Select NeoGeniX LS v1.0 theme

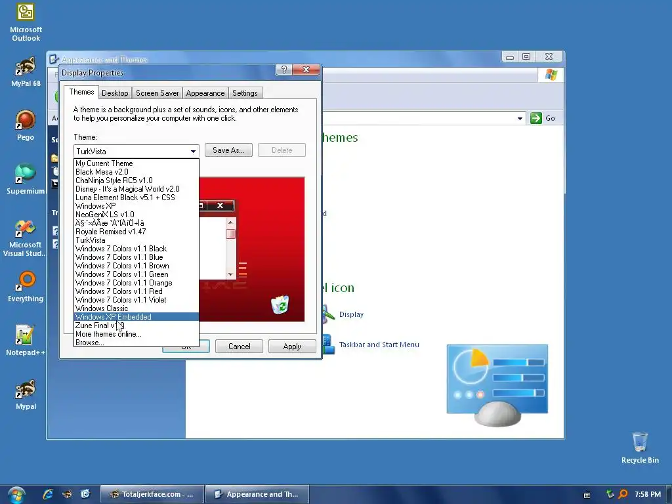point(136,215)
